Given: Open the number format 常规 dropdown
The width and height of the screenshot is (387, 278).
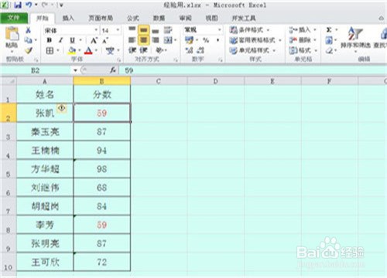Looking at the screenshot, I should tap(220, 30).
